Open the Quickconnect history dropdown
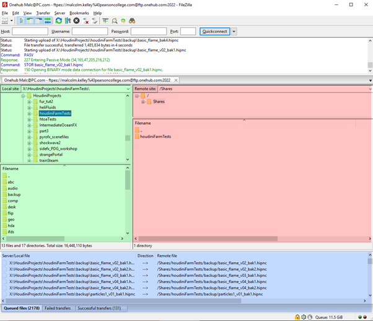Viewport: 373px width, 321px height. [234, 32]
